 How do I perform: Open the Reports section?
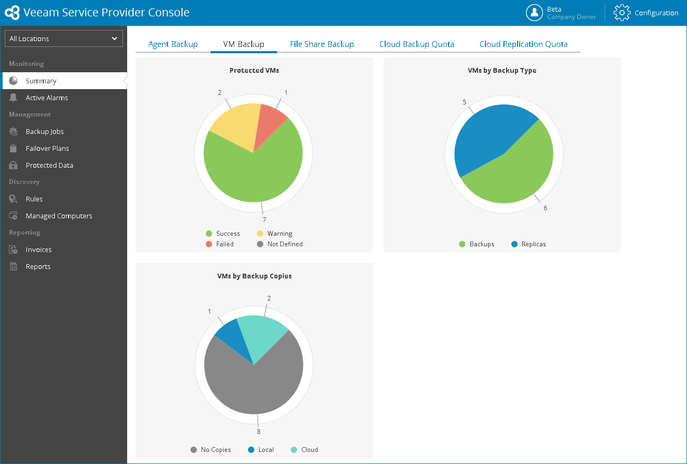(x=64, y=266)
